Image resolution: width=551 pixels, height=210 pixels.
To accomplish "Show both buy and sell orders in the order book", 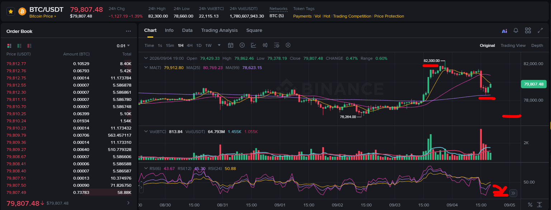I will pos(9,46).
